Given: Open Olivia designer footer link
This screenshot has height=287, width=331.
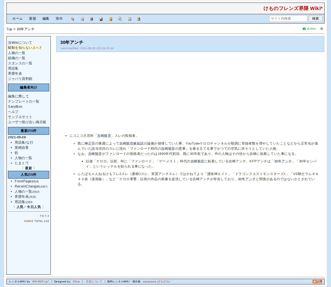Looking at the screenshot, I should pos(76,282).
